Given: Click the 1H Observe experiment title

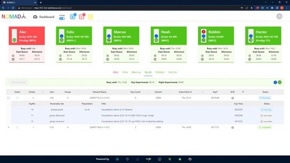Looking at the screenshot, I should pyautogui.click(x=117, y=110).
